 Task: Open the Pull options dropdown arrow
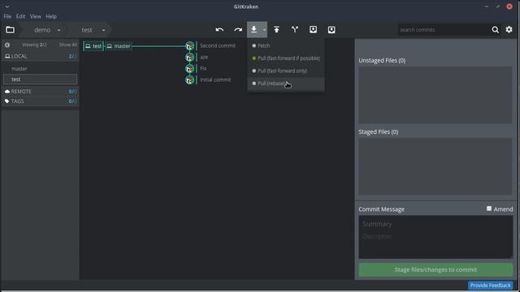[x=264, y=30]
